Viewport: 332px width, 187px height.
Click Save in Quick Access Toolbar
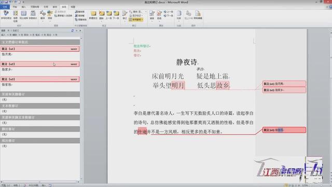[x=6, y=2]
